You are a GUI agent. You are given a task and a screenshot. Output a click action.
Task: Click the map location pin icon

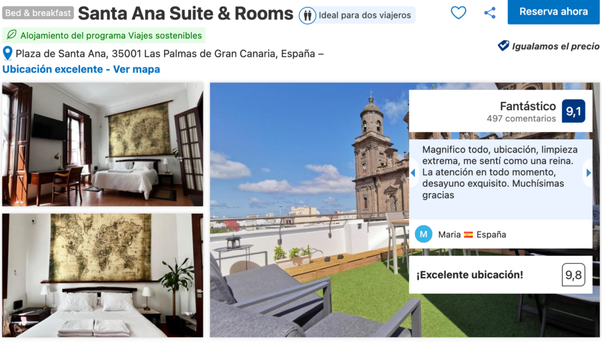7,53
